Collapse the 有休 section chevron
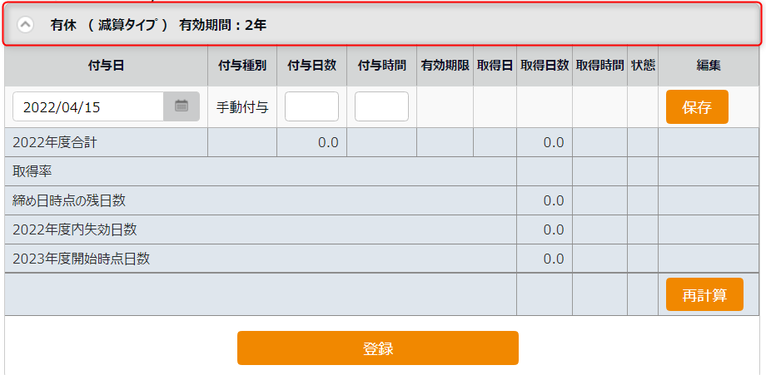This screenshot has width=766, height=375. click(x=26, y=25)
